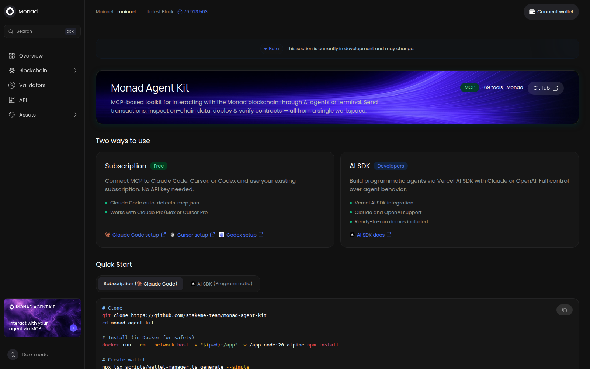The width and height of the screenshot is (590, 369).
Task: Click the Connect wallet button
Action: click(x=551, y=12)
